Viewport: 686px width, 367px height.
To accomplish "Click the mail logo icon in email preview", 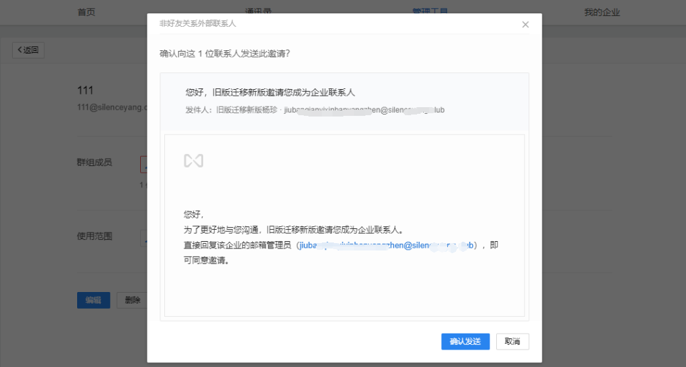I will click(194, 161).
